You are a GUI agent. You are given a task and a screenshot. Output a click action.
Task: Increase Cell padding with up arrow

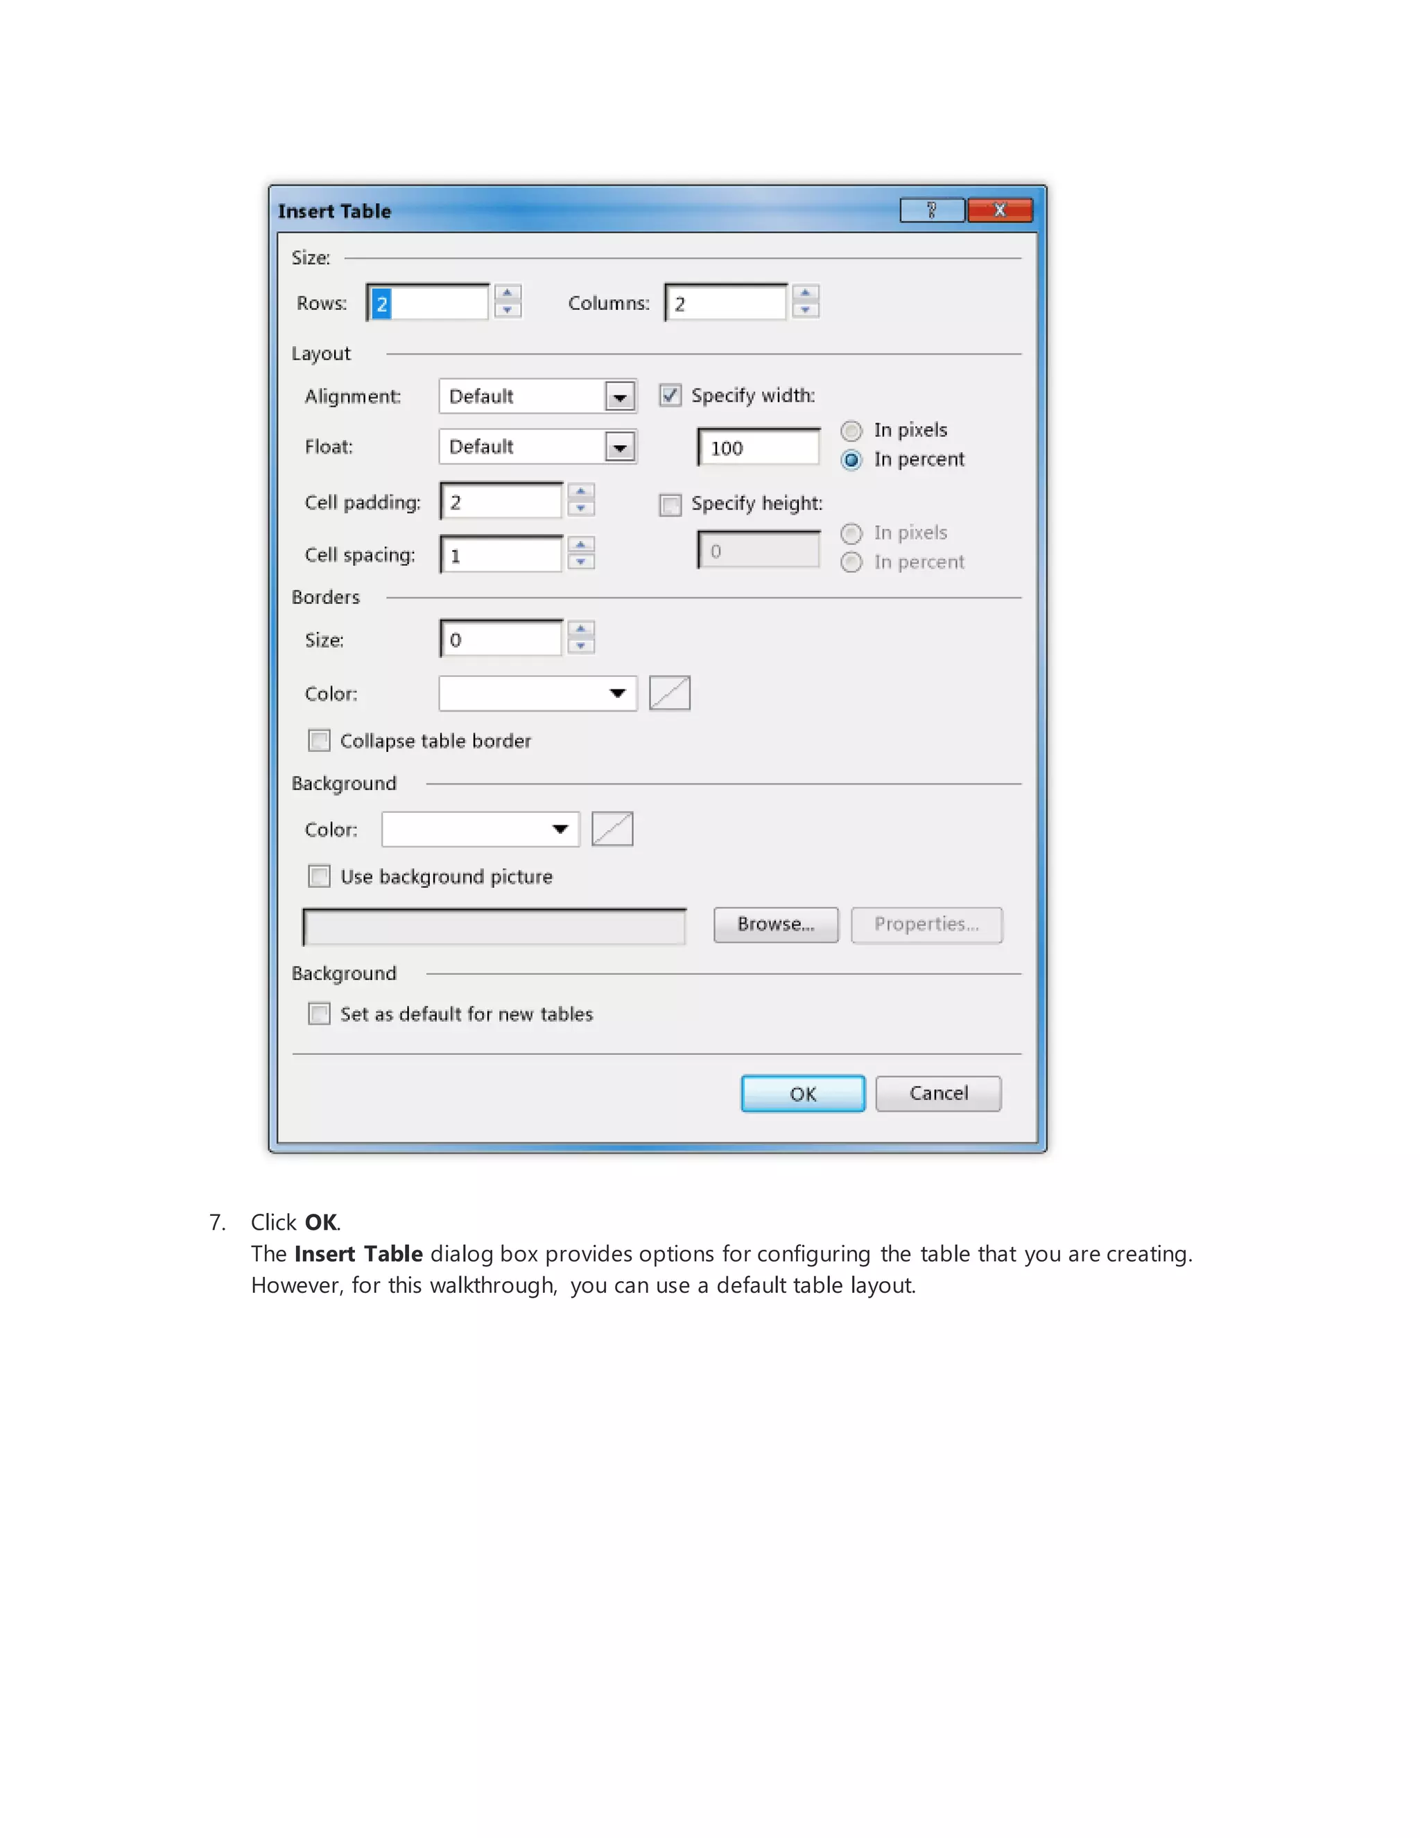580,492
